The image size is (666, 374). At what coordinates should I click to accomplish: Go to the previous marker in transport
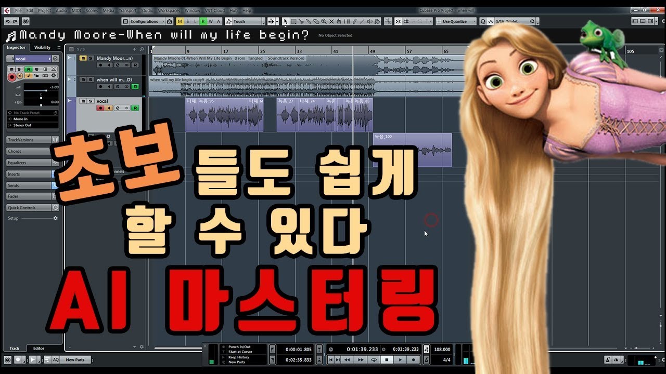click(330, 359)
